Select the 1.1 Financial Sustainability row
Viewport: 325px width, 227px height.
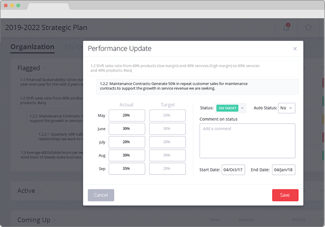coord(51,82)
